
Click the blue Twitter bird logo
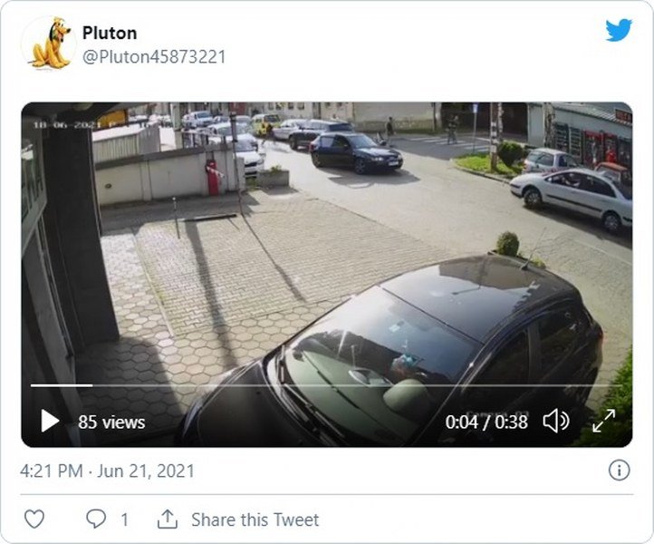[619, 30]
